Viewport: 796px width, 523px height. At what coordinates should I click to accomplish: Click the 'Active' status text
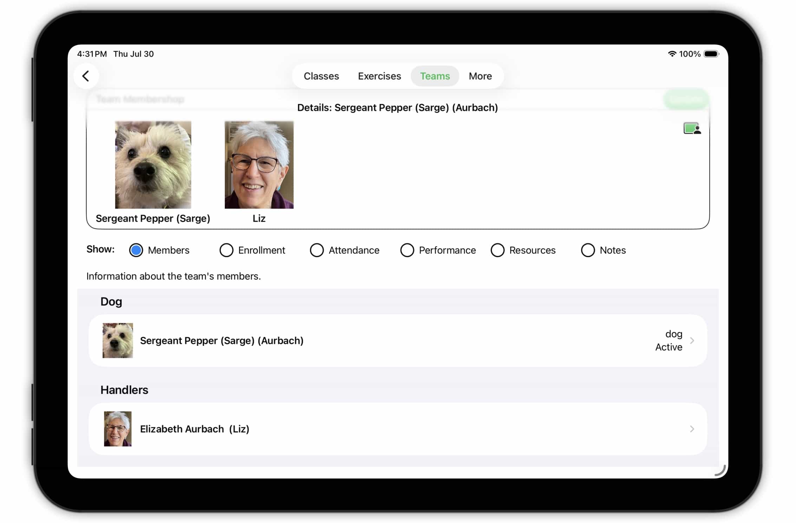click(x=668, y=347)
